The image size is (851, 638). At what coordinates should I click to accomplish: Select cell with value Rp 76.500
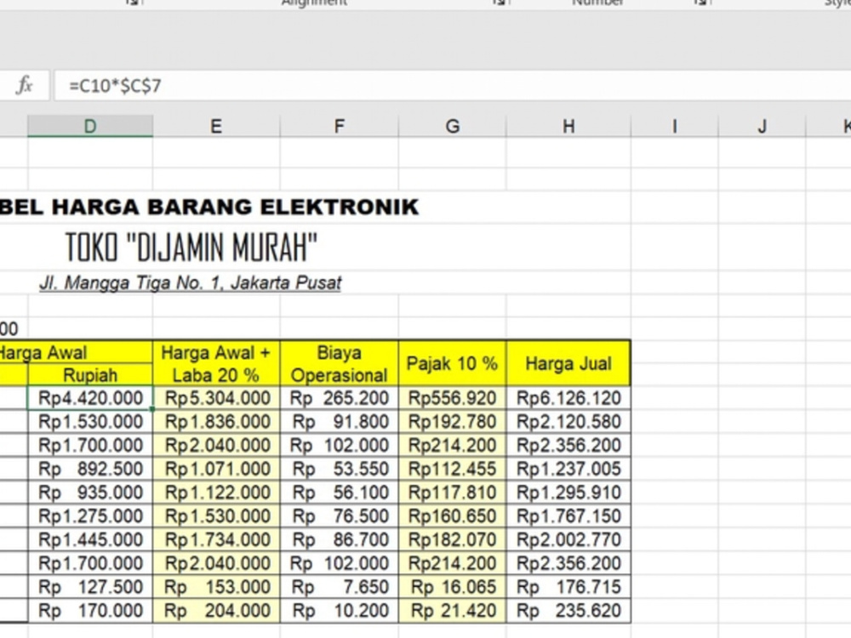tap(340, 516)
